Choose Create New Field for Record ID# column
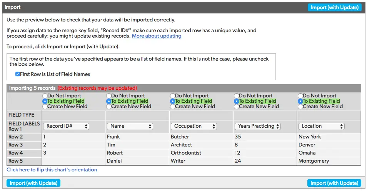Image resolution: width=367 pixels, height=191 pixels. click(45, 106)
